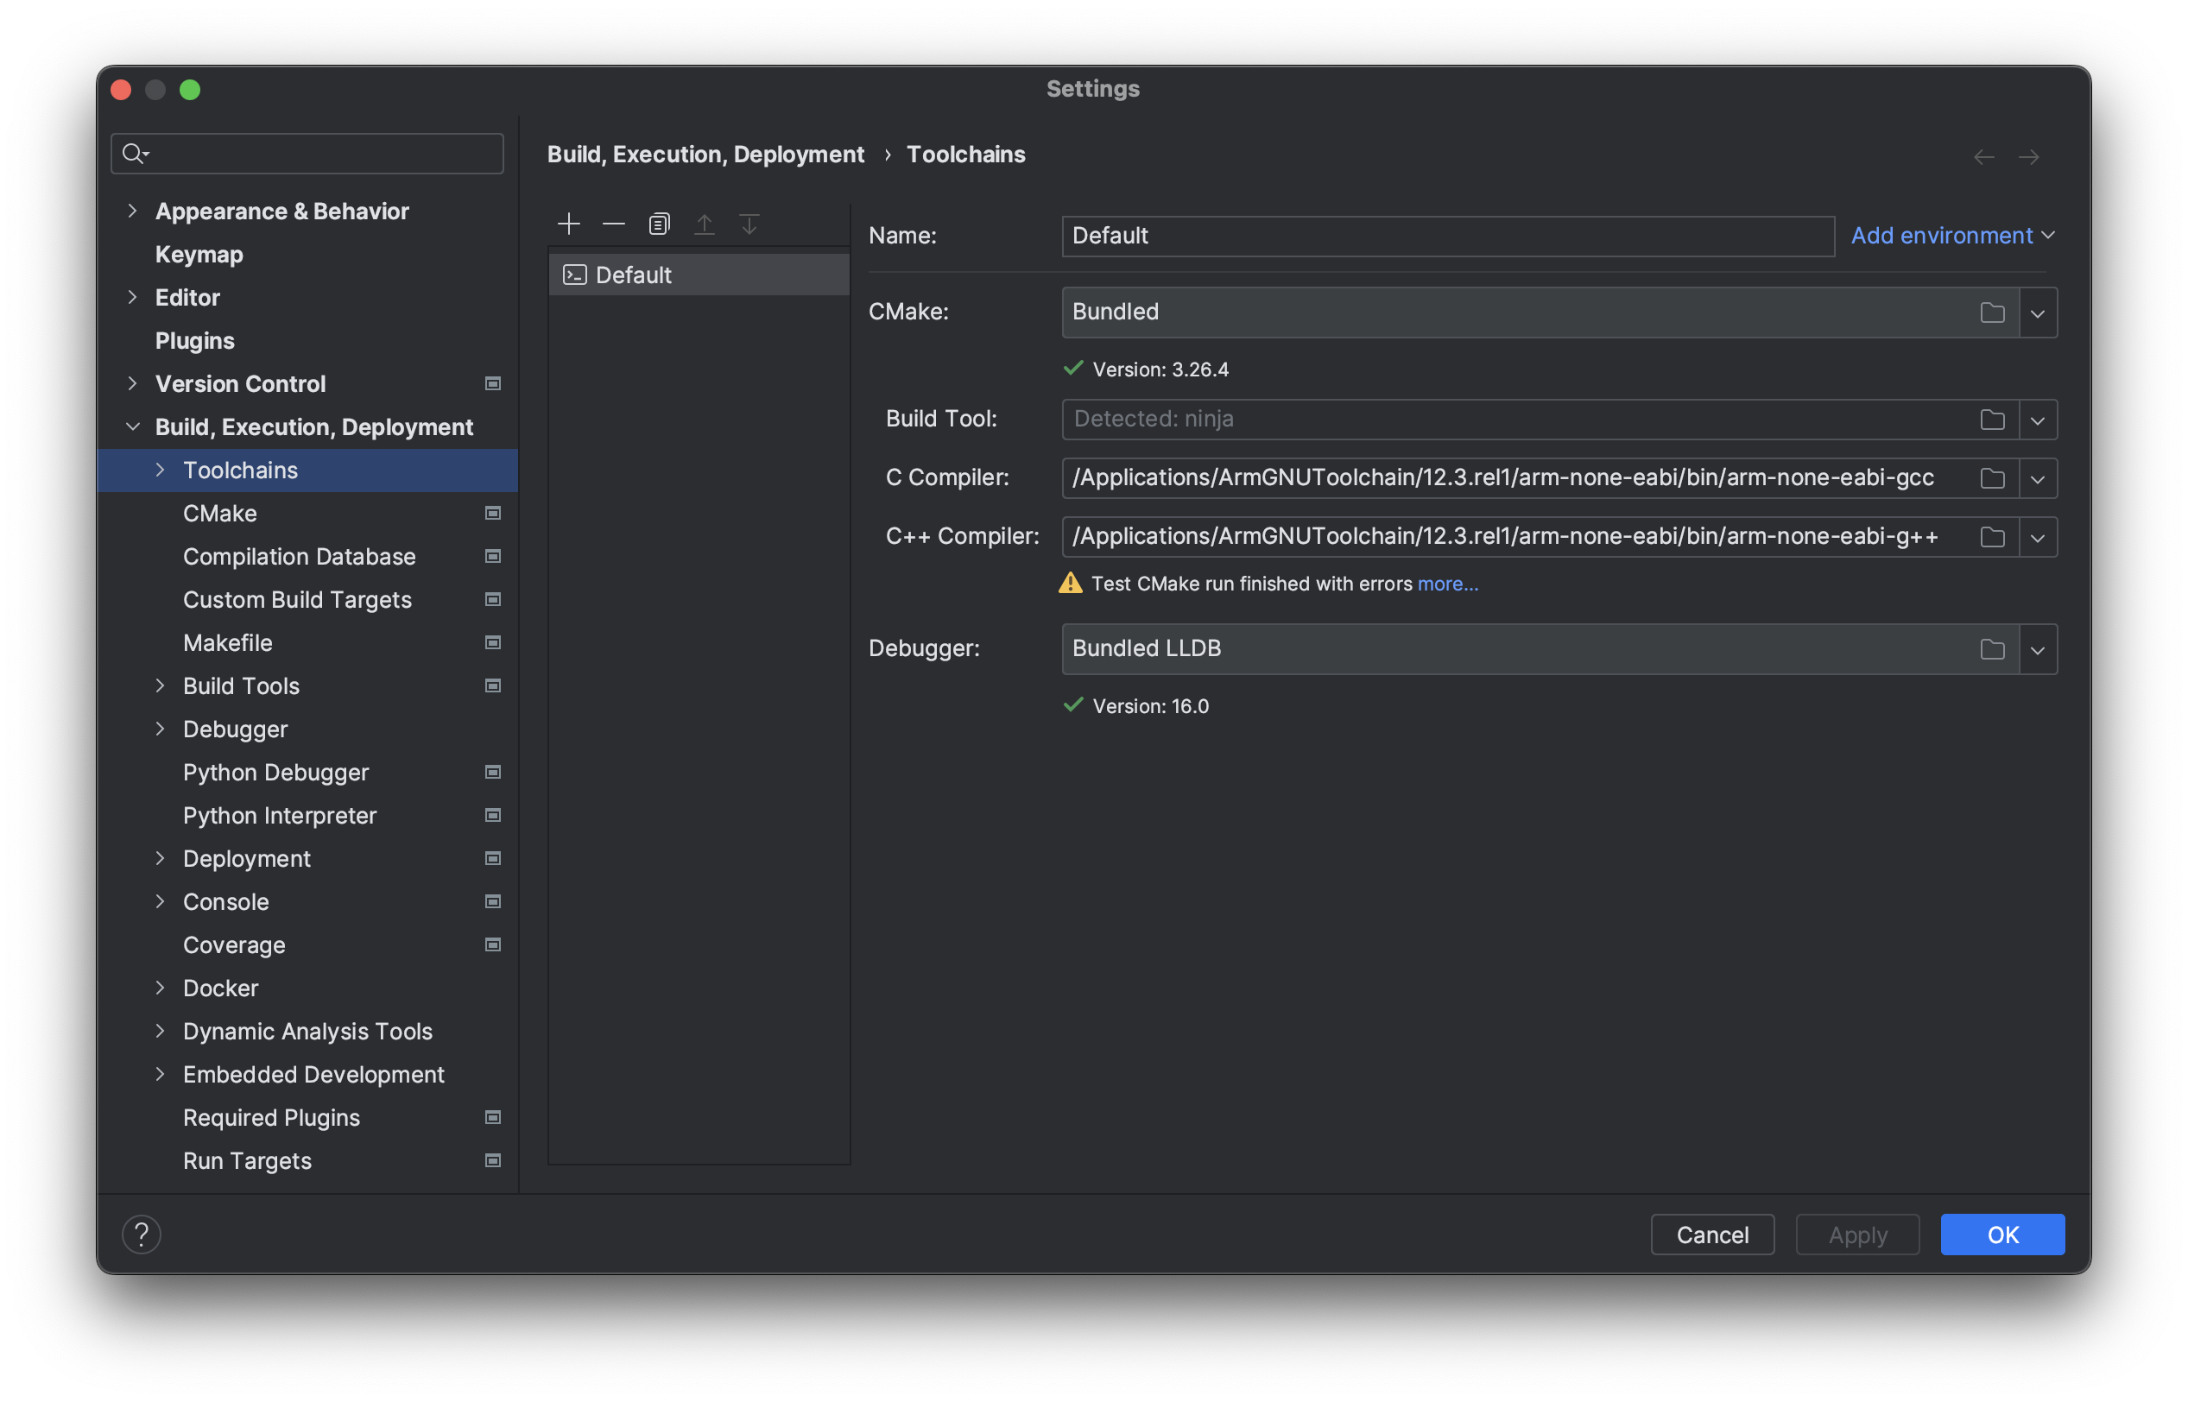
Task: Expand the Embedded Development tree node
Action: point(161,1074)
